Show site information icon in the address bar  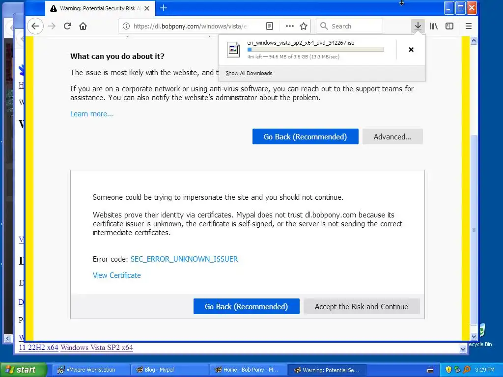126,26
